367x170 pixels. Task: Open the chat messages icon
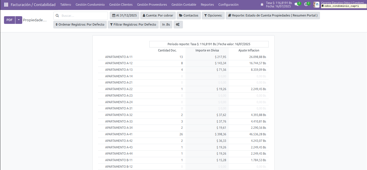click(x=297, y=4)
